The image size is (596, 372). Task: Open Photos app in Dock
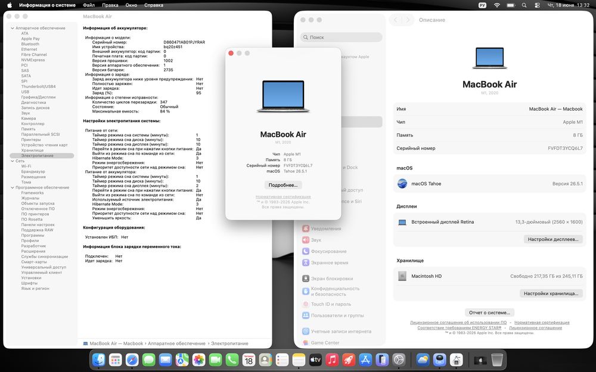(199, 360)
